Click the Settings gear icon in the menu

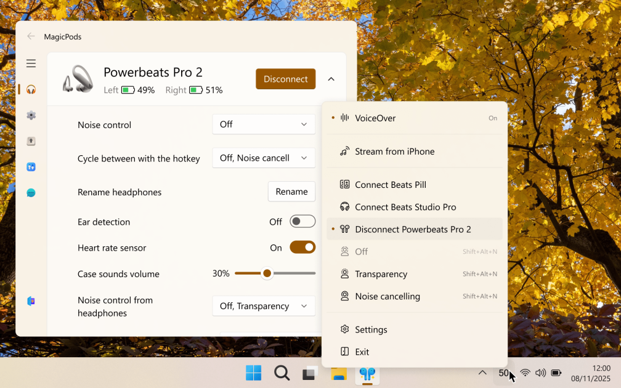pyautogui.click(x=344, y=329)
